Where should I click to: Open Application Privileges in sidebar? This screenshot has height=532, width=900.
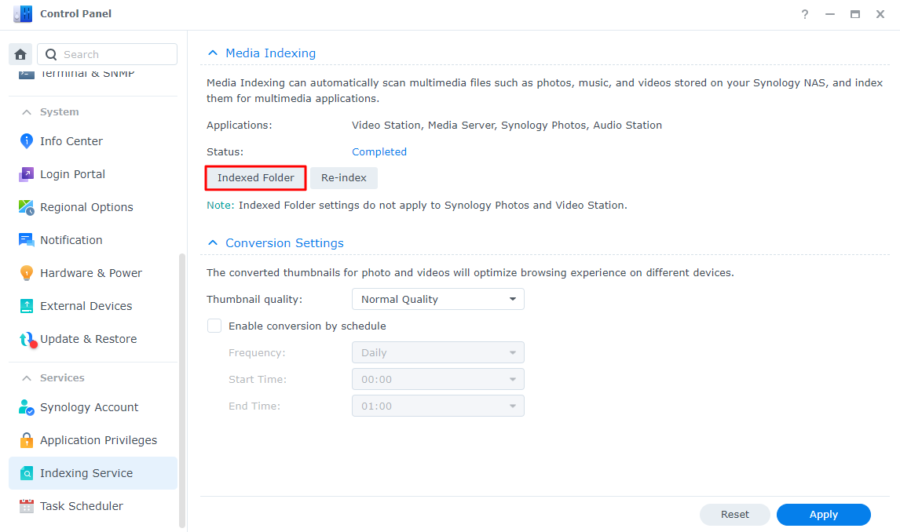(x=98, y=440)
